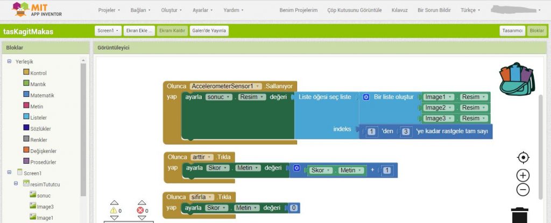Open the Screen1 dropdown button

(108, 31)
